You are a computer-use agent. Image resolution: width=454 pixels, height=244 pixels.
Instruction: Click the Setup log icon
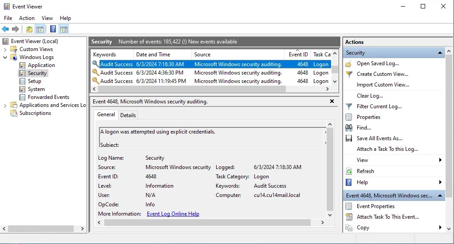[22, 81]
